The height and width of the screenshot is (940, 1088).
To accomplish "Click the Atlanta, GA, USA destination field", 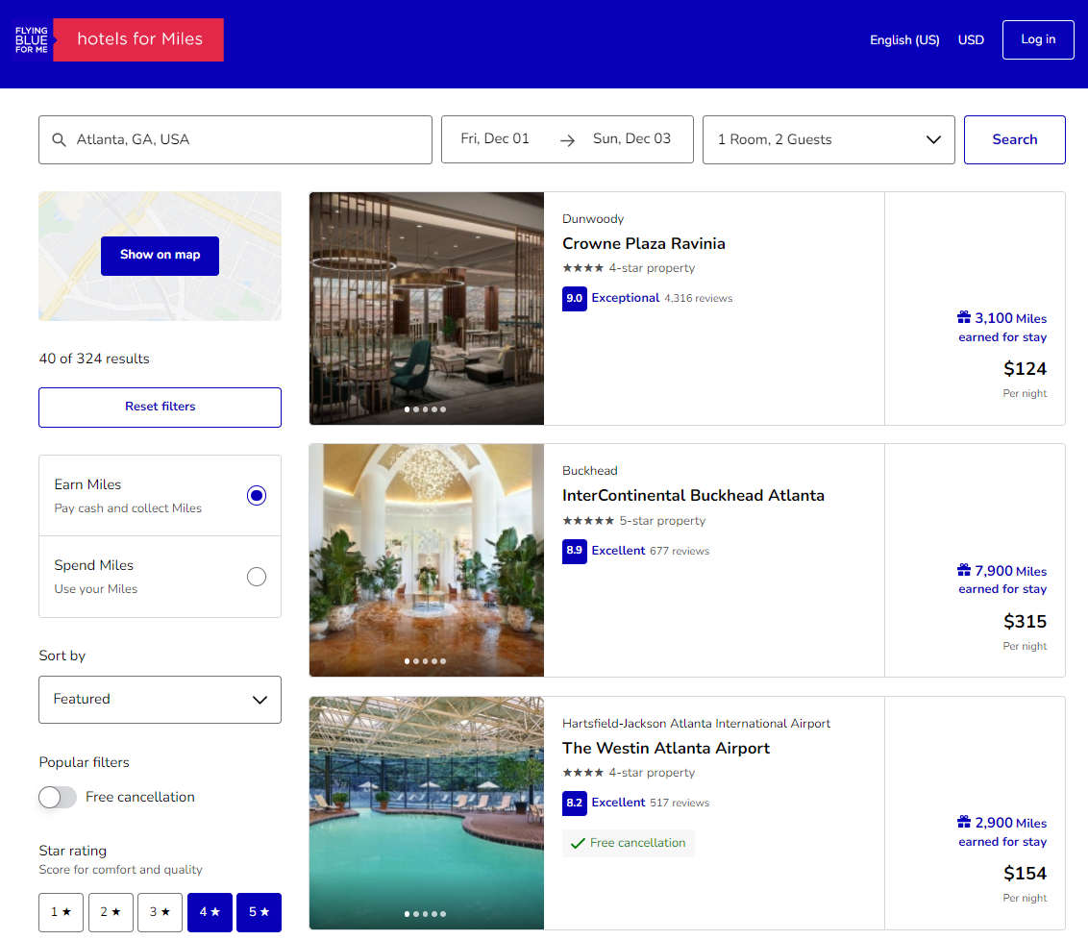I will tap(235, 139).
